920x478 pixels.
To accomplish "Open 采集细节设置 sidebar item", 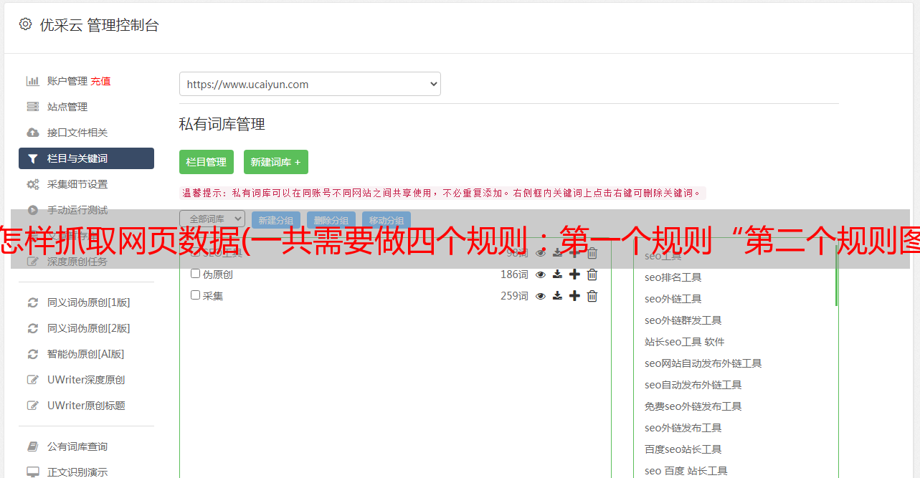I will pos(77,184).
